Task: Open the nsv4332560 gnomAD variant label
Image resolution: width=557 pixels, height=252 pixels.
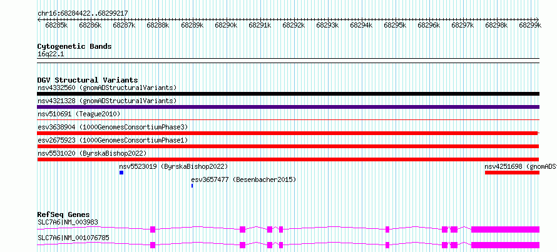Action: coord(107,88)
